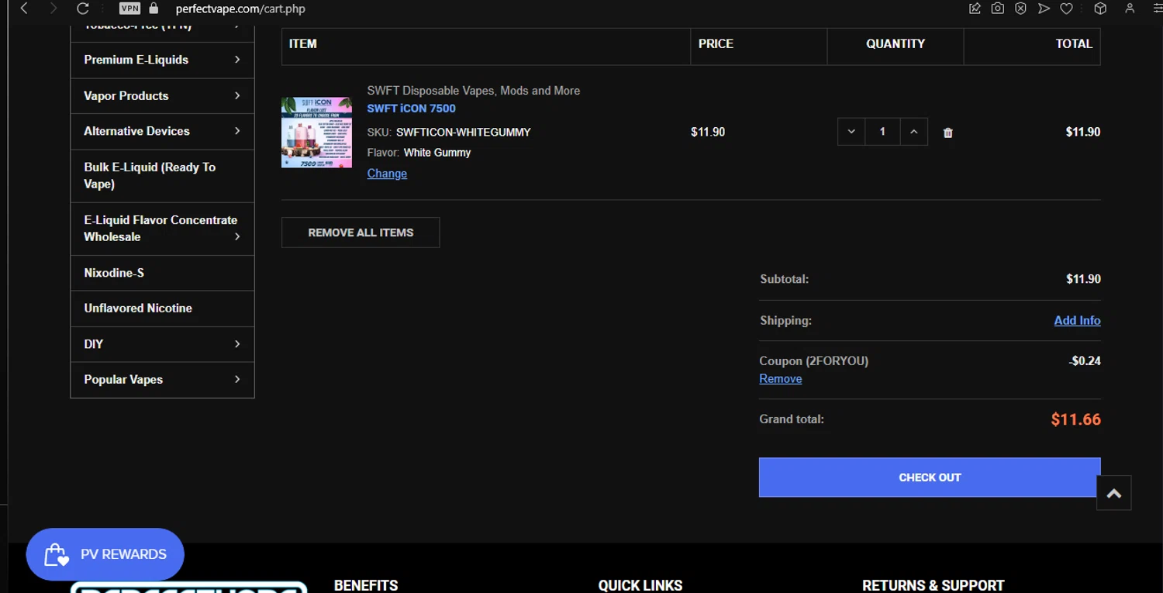Click the Check Out button

(930, 478)
